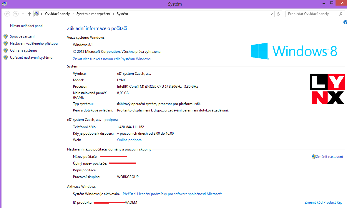
Task: Go up one level arrow
Action: pos(29,14)
